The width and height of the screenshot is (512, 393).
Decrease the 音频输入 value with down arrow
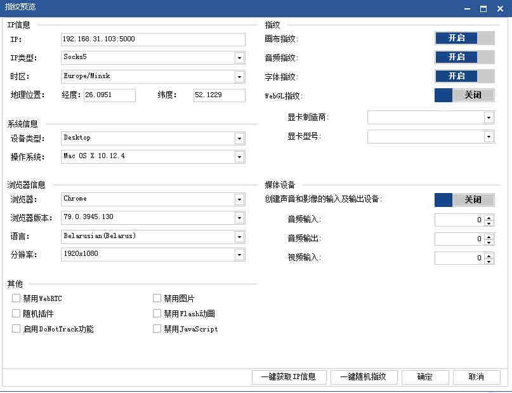489,223
